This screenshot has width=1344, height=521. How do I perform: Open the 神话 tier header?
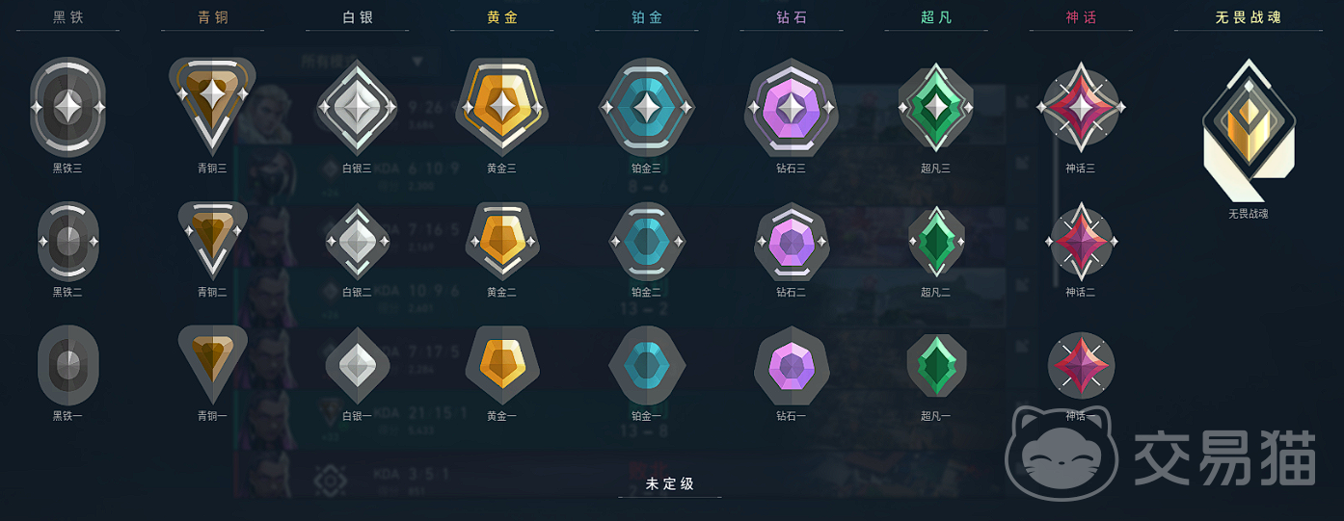(x=1081, y=18)
